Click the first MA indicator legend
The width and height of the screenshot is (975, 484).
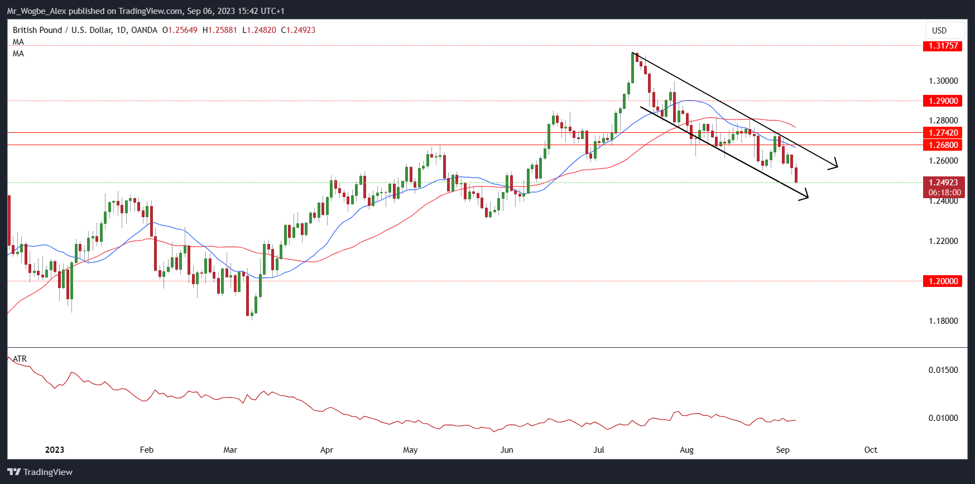[18, 42]
